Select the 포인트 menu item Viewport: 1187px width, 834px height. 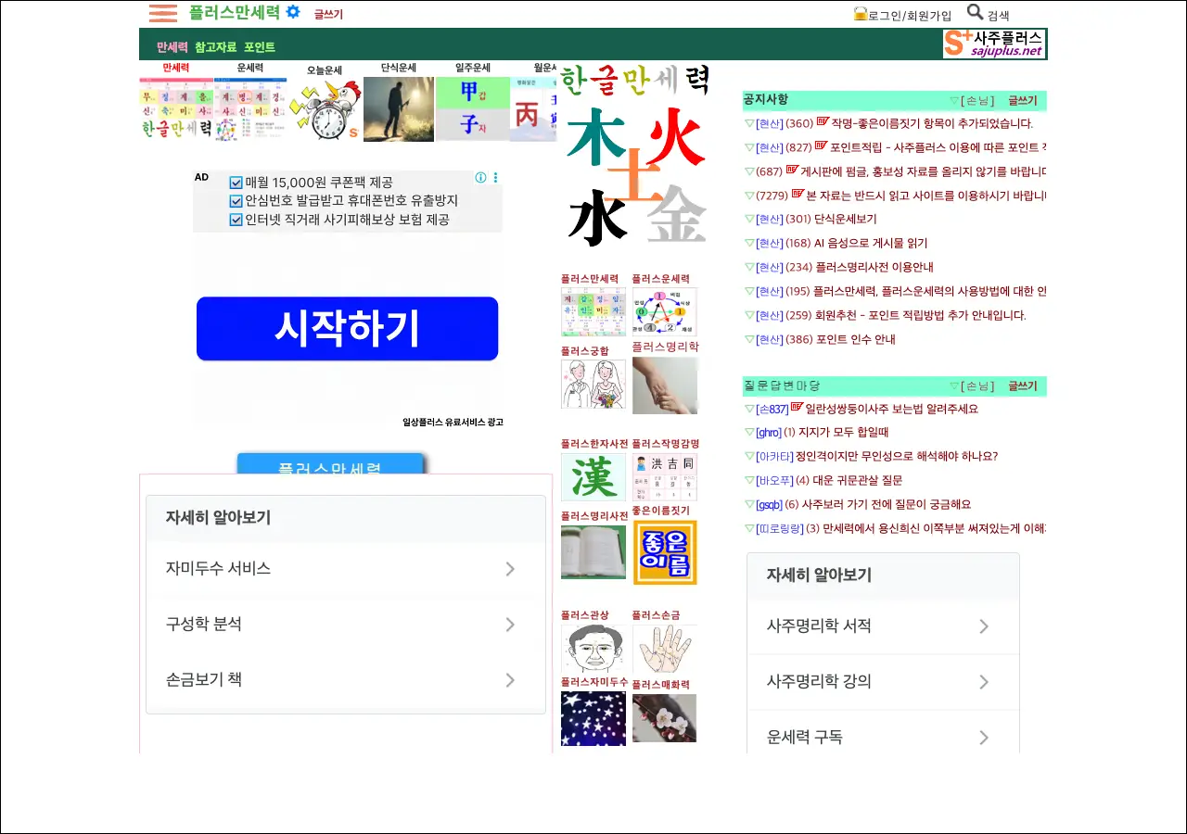[260, 47]
